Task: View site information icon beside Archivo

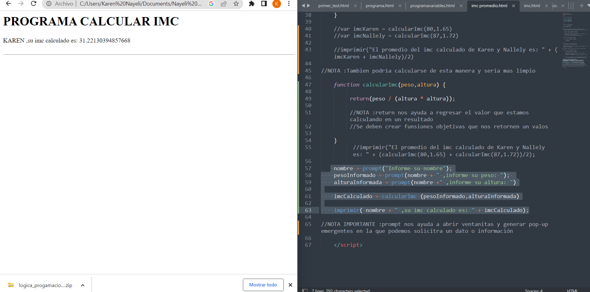Action: click(x=49, y=4)
